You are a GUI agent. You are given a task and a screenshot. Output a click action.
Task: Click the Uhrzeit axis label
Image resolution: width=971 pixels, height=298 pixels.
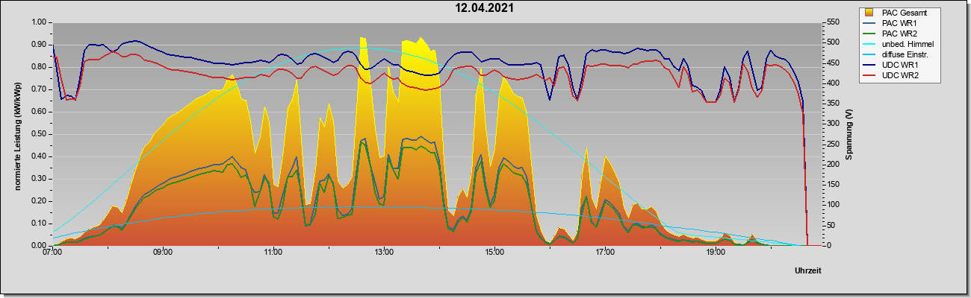click(x=808, y=270)
